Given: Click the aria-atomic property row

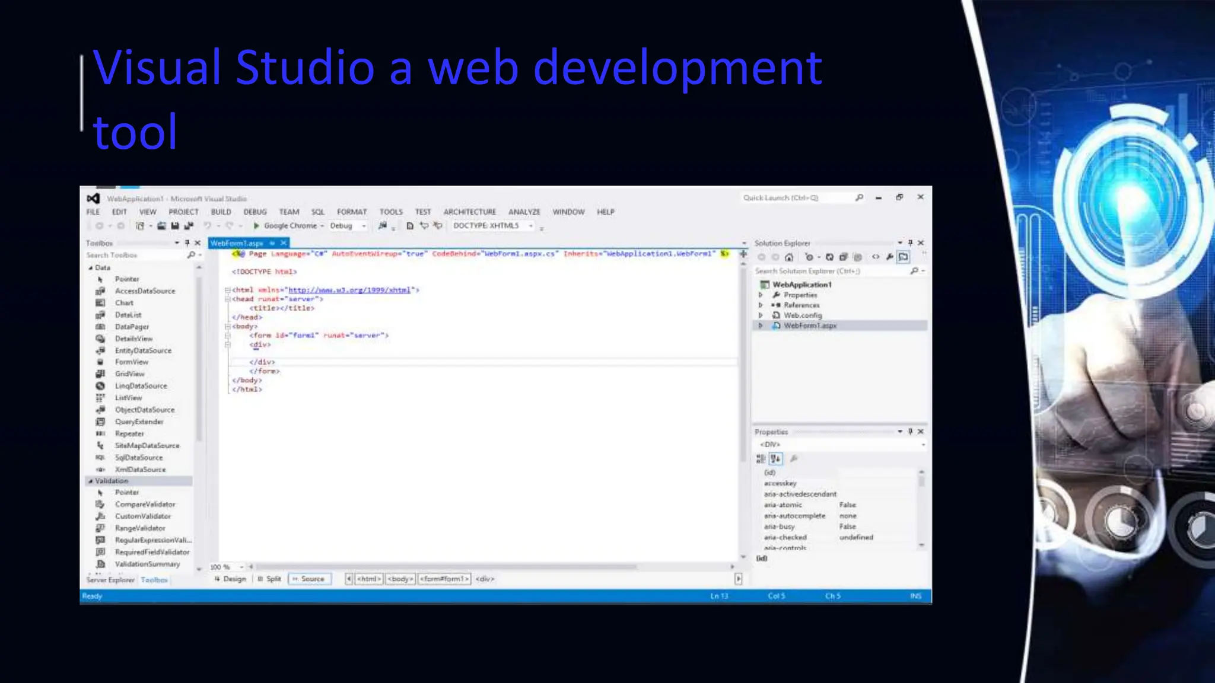Looking at the screenshot, I should (839, 505).
